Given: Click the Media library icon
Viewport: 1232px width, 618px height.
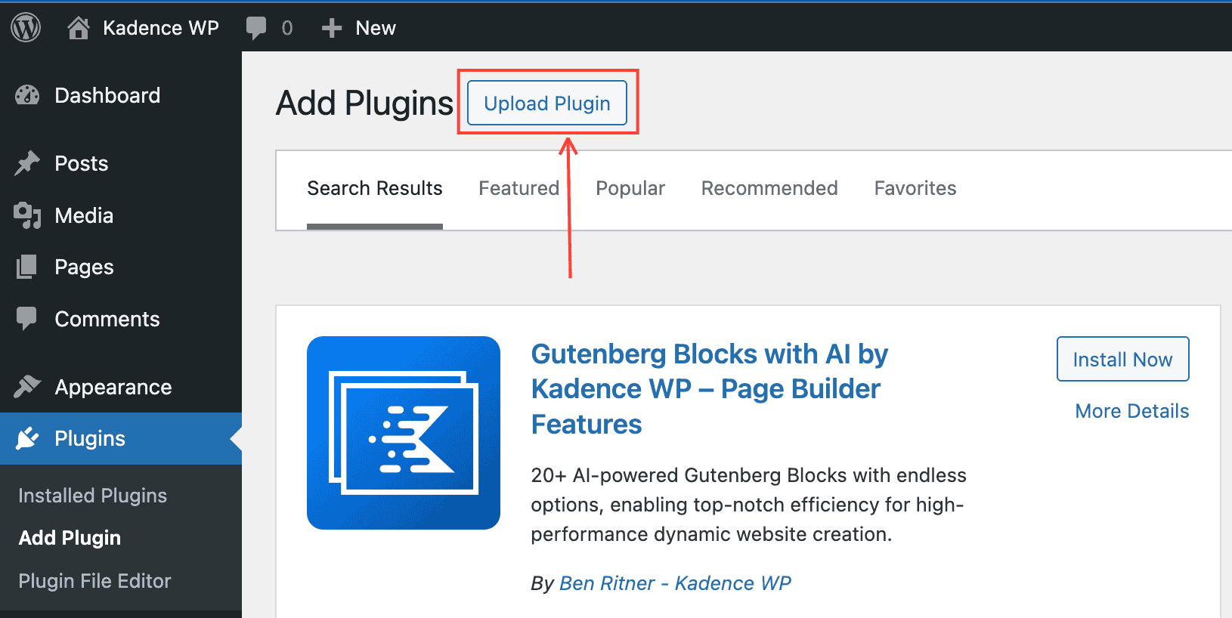Looking at the screenshot, I should 27,215.
